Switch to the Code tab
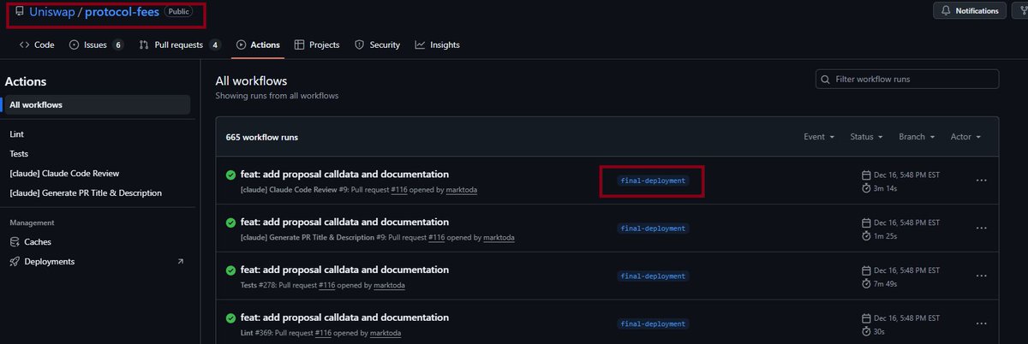This screenshot has height=344, width=1028. [37, 44]
